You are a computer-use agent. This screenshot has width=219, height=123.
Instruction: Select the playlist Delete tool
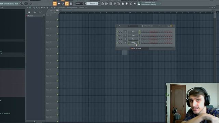pos(39,8)
